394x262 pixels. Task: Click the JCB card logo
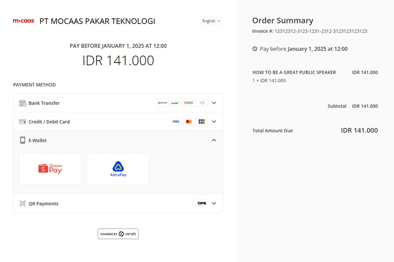[x=202, y=121]
